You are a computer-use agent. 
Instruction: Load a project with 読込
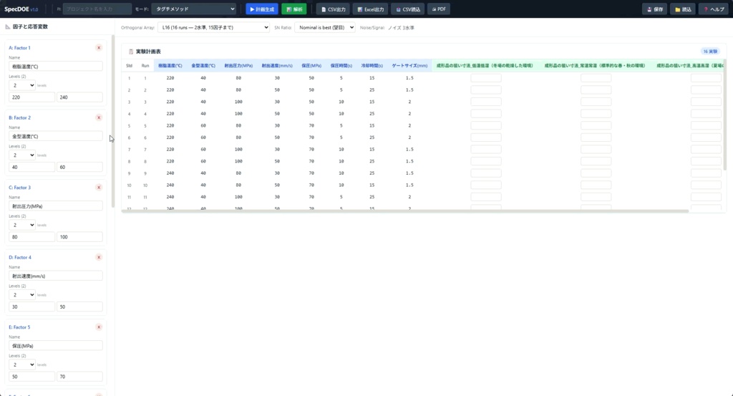(x=683, y=9)
